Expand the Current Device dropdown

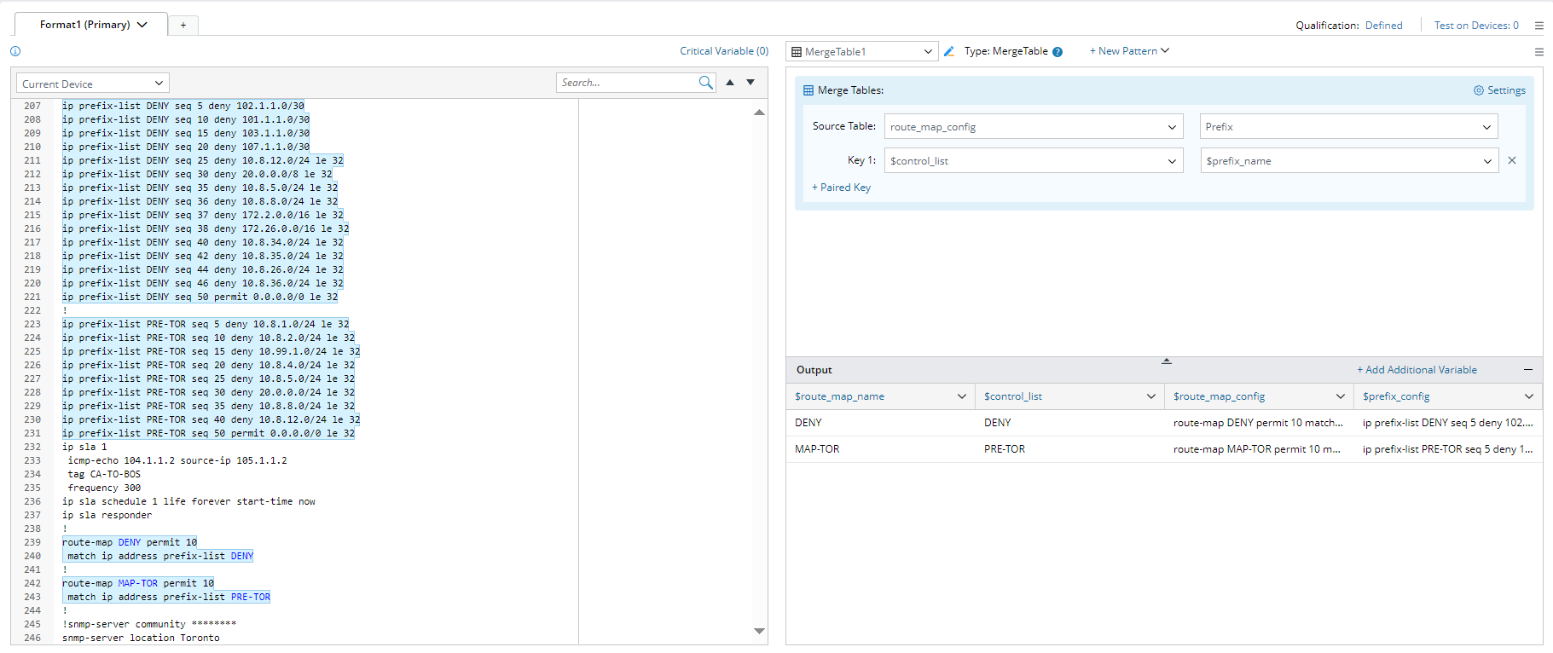pos(92,84)
